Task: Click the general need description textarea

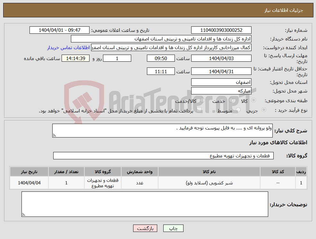Action: (162, 131)
